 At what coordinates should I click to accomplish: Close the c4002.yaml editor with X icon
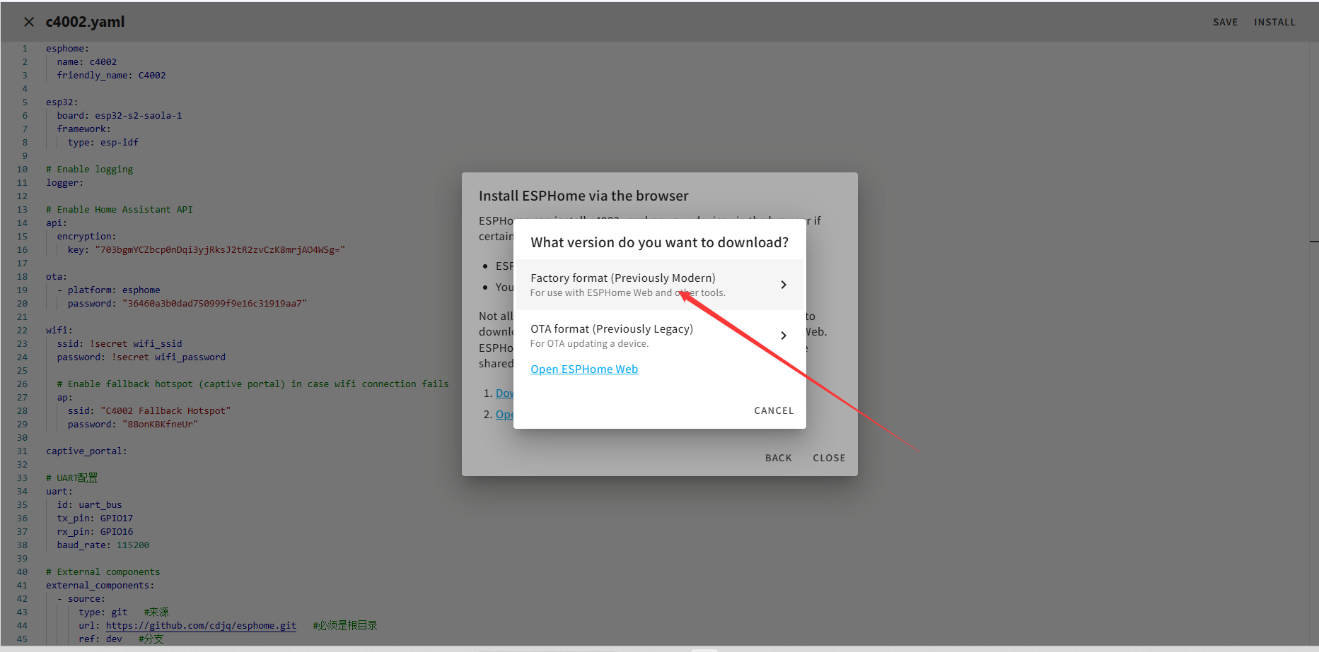pyautogui.click(x=29, y=22)
